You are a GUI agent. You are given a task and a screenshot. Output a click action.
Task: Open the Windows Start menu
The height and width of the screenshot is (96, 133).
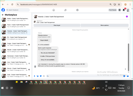tap(2, 88)
